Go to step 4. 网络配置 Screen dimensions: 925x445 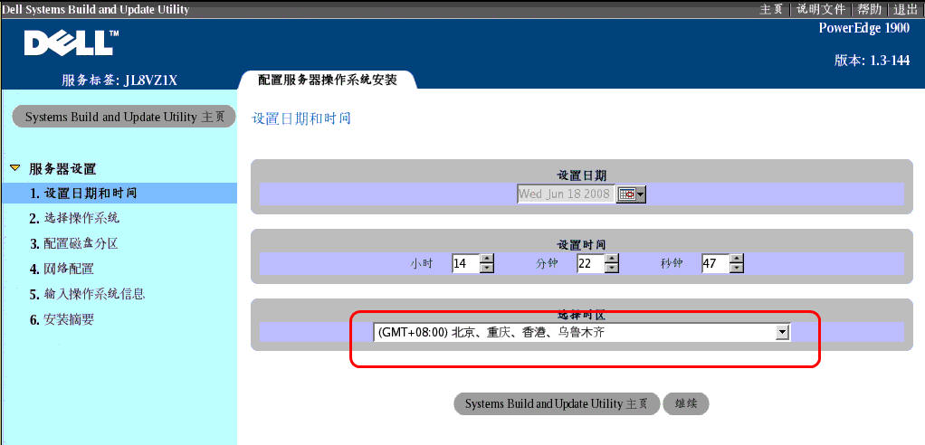pyautogui.click(x=62, y=269)
